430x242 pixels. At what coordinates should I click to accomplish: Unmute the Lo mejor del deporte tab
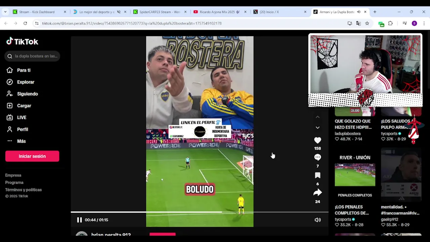click(x=119, y=12)
